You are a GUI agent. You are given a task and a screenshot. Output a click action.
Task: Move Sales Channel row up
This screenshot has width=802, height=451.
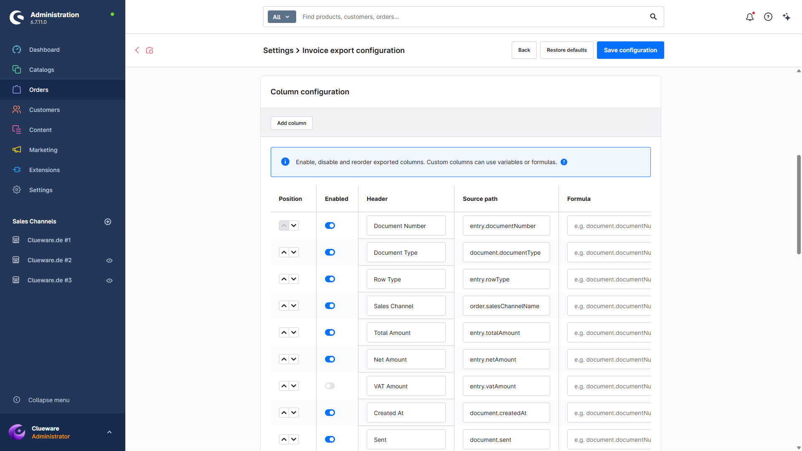click(284, 306)
